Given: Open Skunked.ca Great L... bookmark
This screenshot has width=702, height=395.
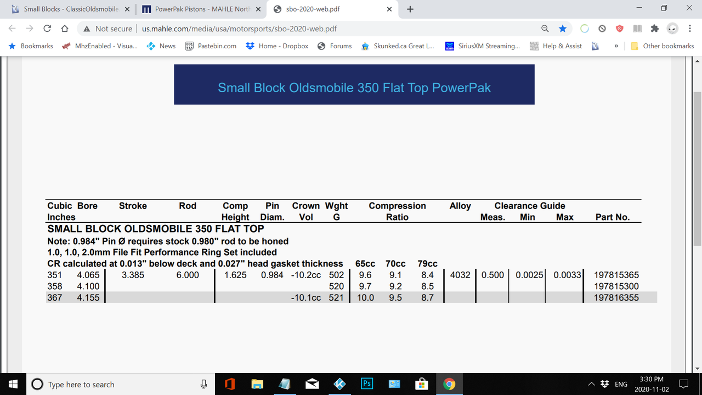Looking at the screenshot, I should [398, 46].
